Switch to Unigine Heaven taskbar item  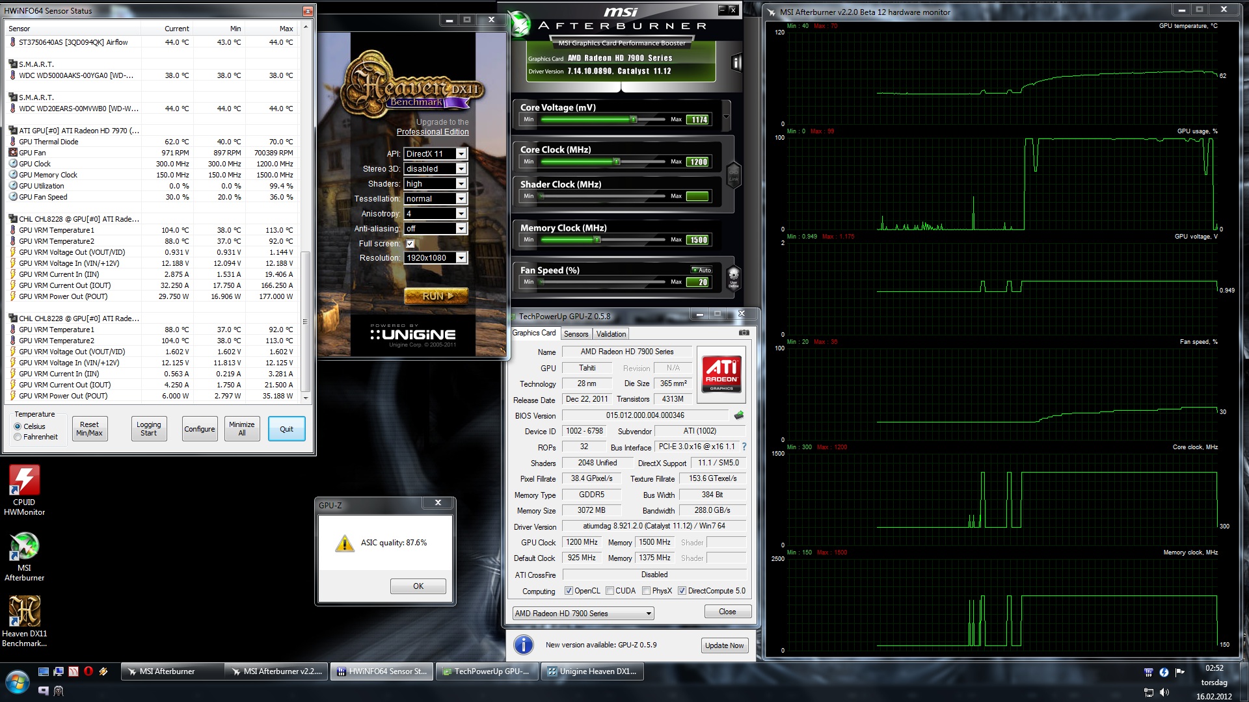(x=593, y=671)
